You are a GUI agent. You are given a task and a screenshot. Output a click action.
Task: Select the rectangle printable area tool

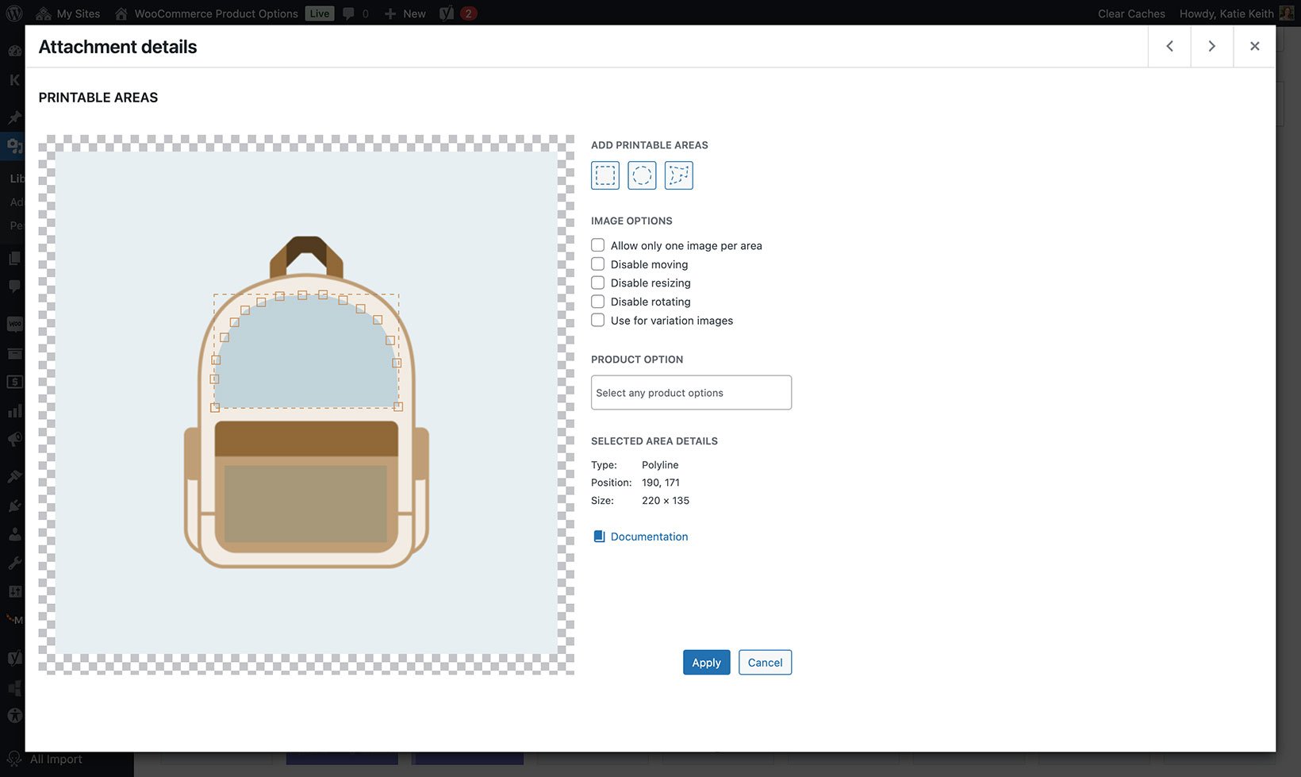click(x=604, y=175)
